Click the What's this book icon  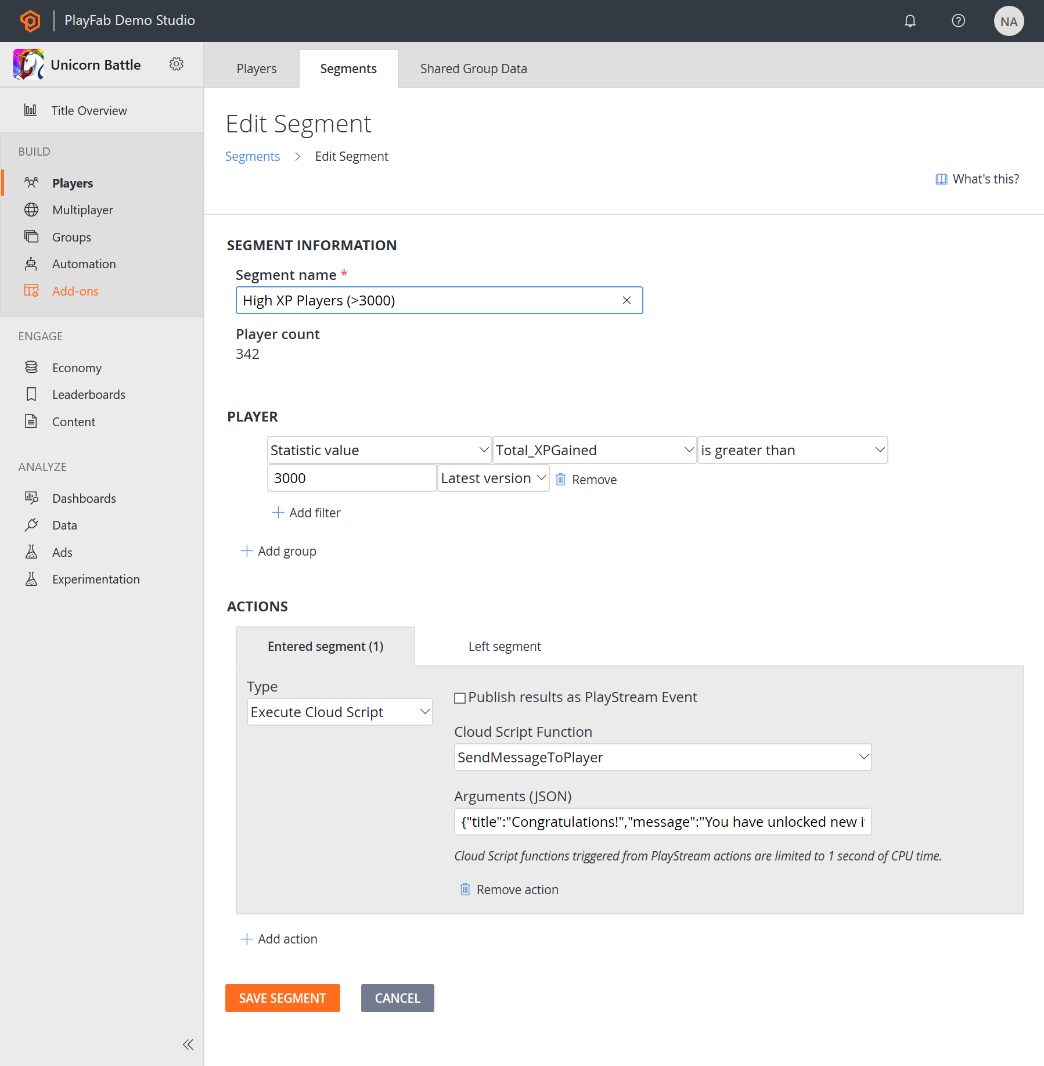[x=941, y=179]
